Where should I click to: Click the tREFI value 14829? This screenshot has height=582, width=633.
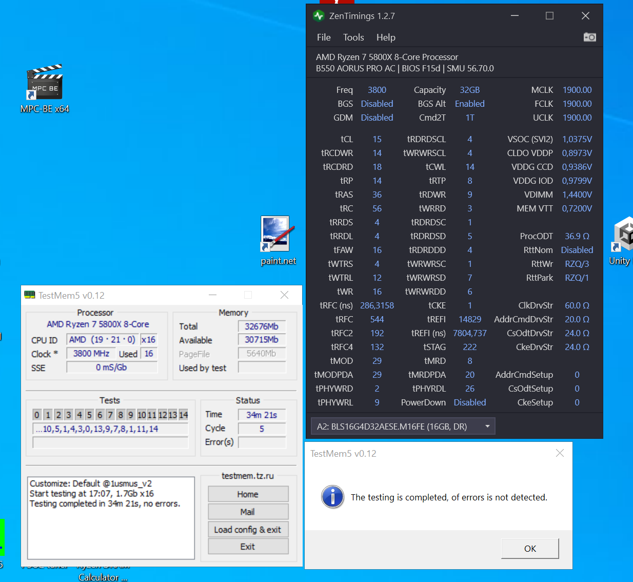tap(470, 319)
